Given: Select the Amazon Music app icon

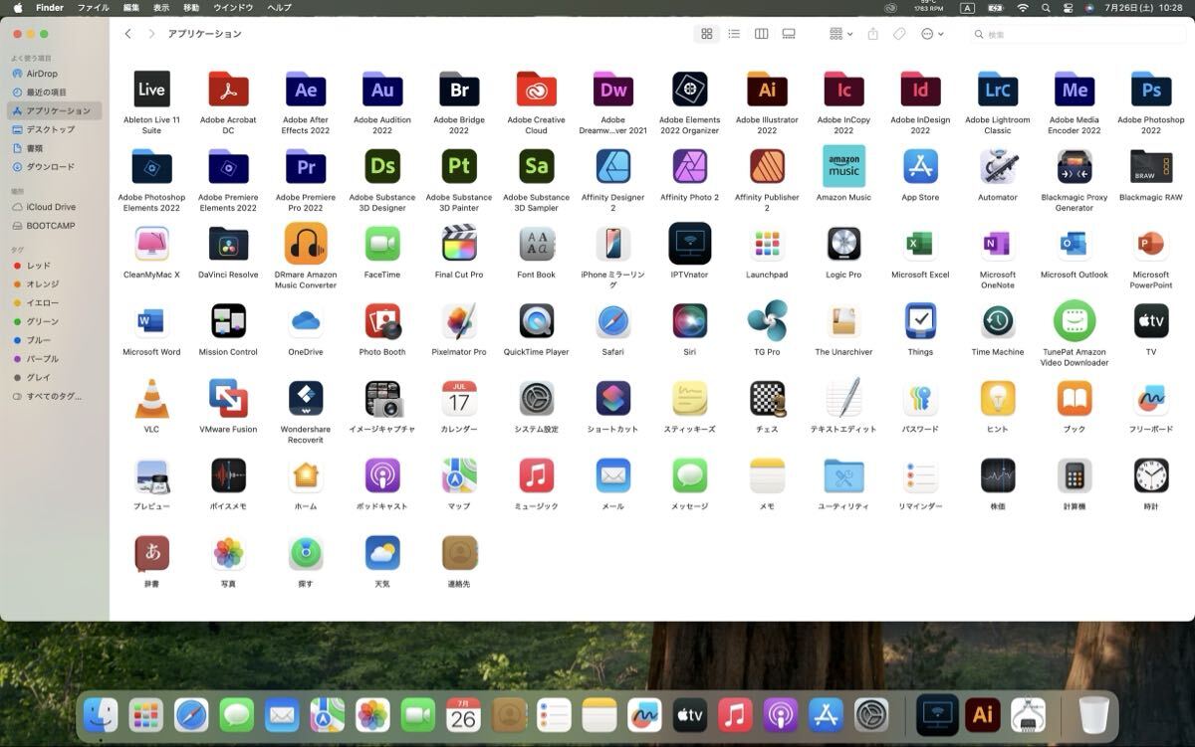Looking at the screenshot, I should 843,166.
